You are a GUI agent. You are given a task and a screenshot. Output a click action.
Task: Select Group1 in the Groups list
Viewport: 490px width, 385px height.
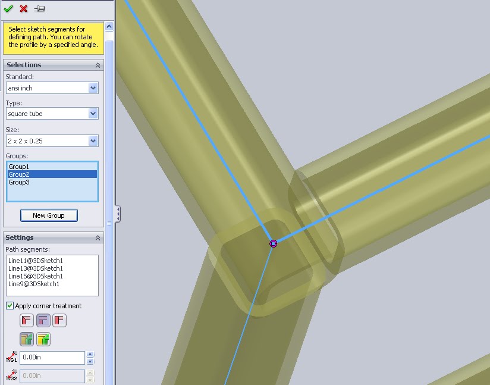pyautogui.click(x=52, y=167)
